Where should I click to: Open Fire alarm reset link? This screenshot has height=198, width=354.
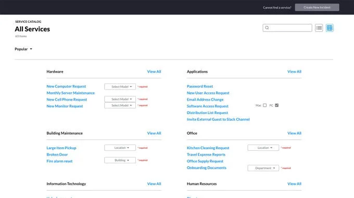pos(59,161)
